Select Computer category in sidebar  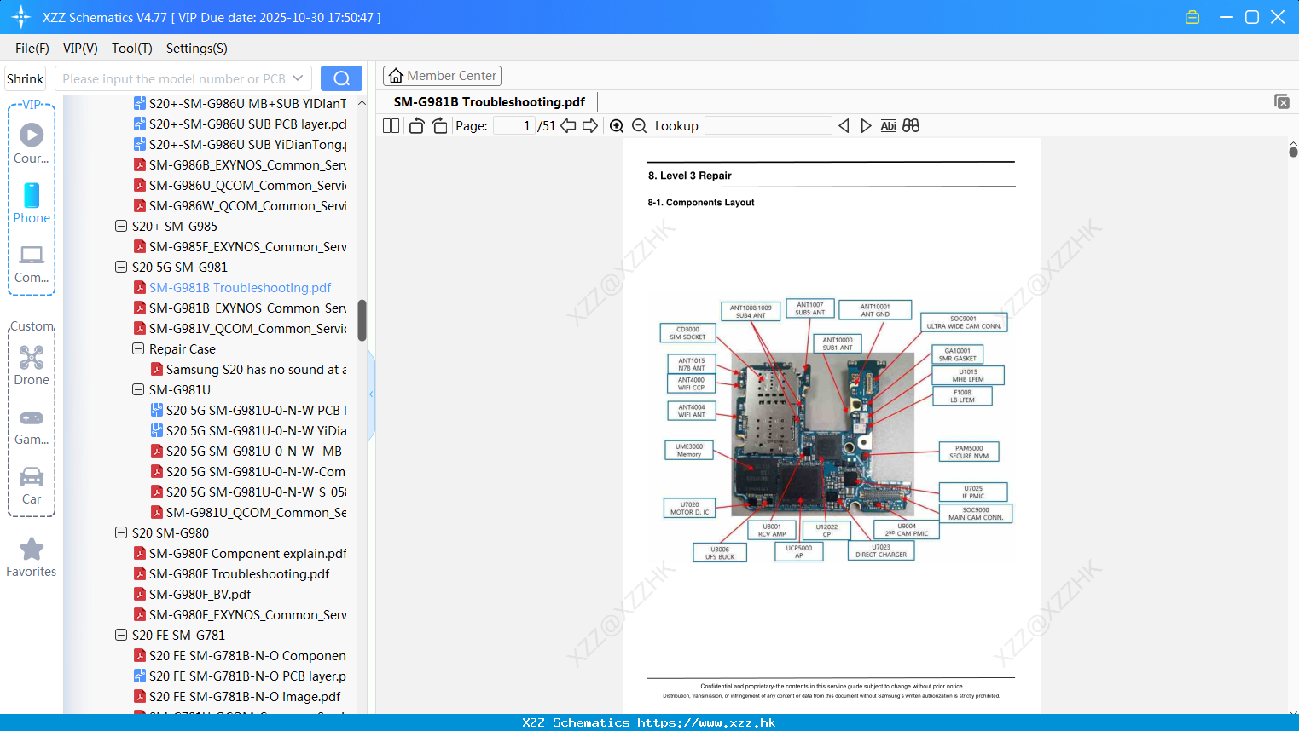coord(32,264)
